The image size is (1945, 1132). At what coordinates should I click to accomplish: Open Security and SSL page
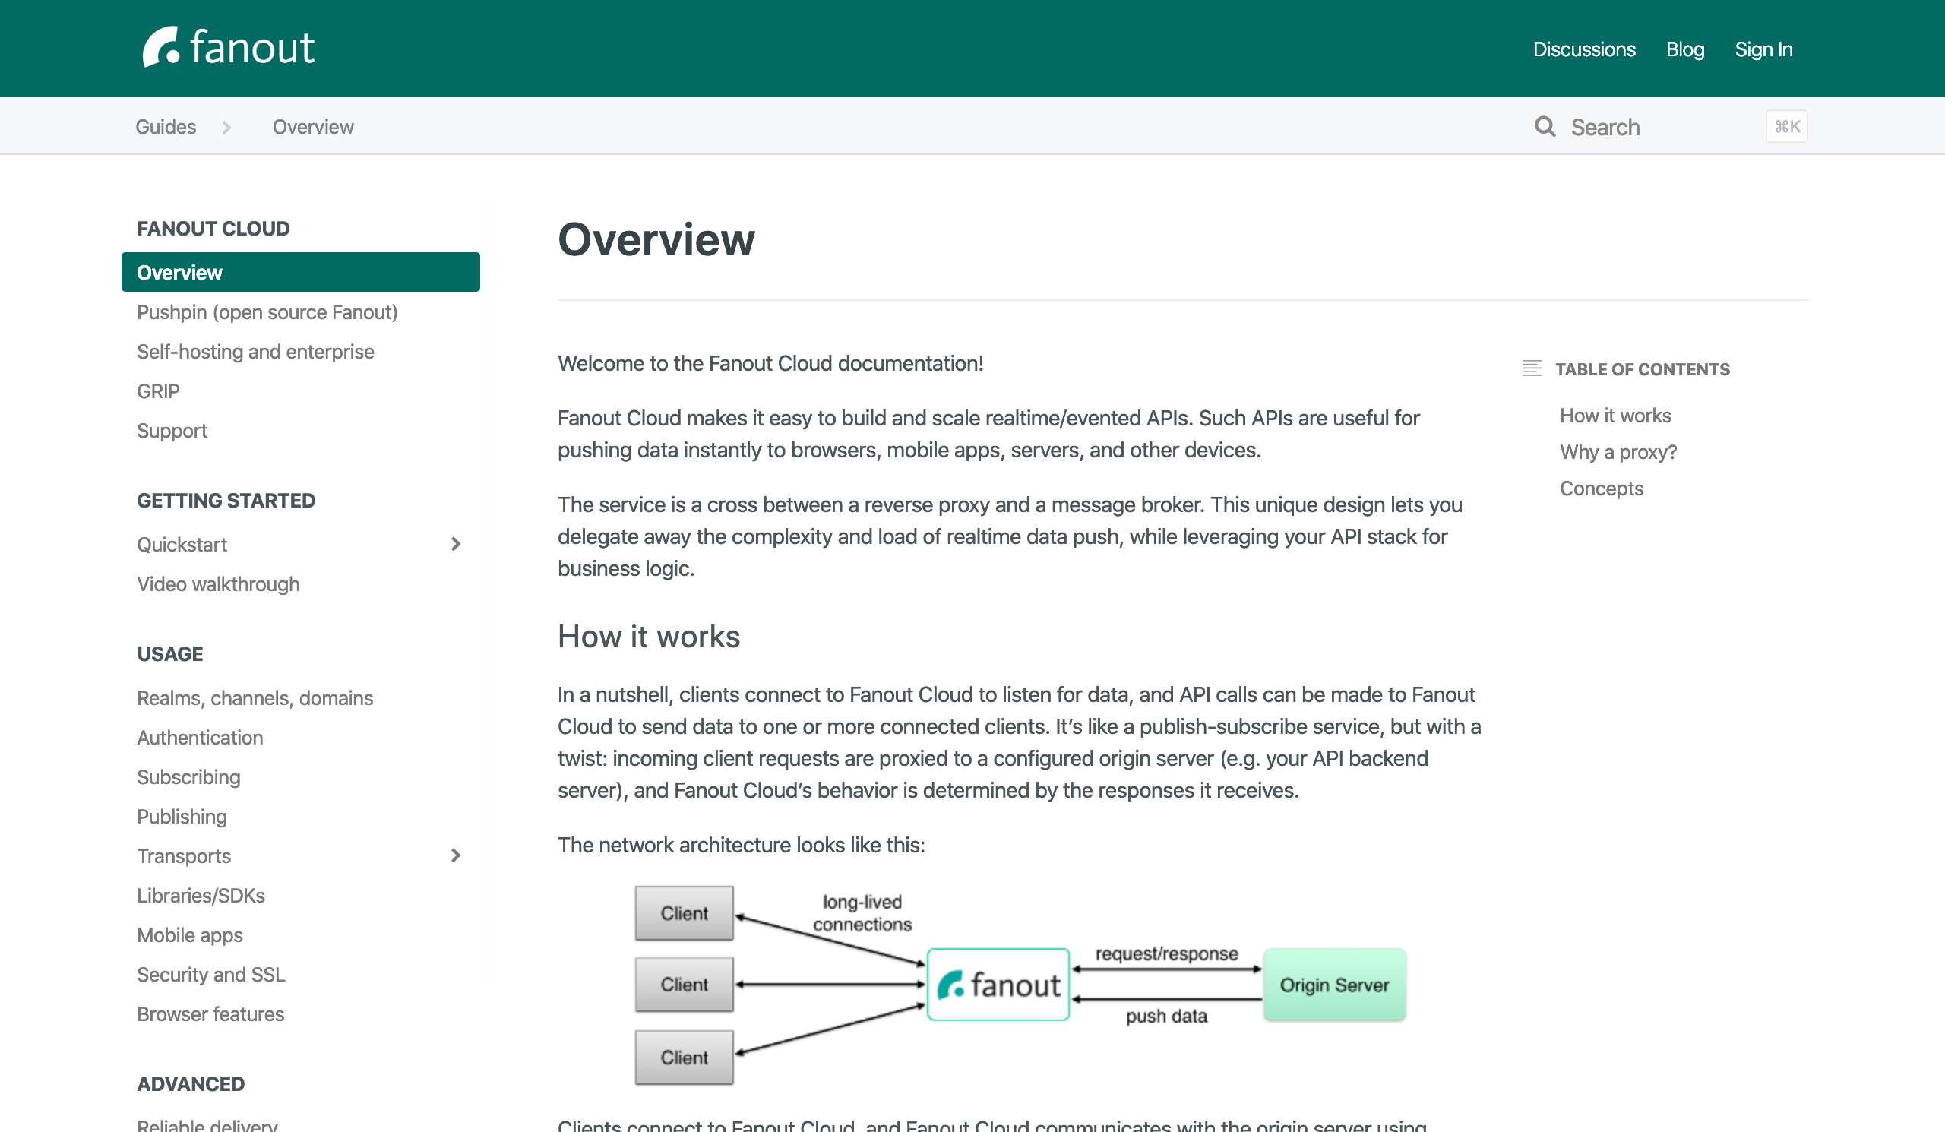[210, 975]
